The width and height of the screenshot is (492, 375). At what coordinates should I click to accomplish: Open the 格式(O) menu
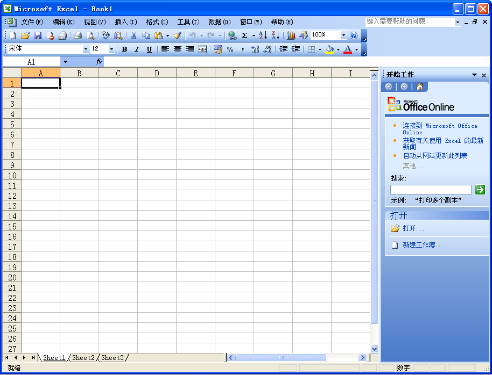point(157,22)
